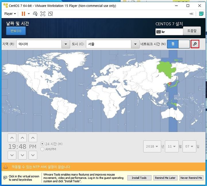Screen dimensions: 207x186
Task: Switch AM/PM with the down arrow
Action: pos(33,155)
